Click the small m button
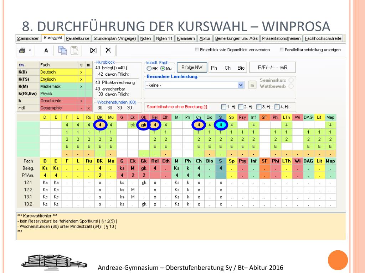Image resolution: width=365 pixels, height=273 pixels. (x=252, y=85)
